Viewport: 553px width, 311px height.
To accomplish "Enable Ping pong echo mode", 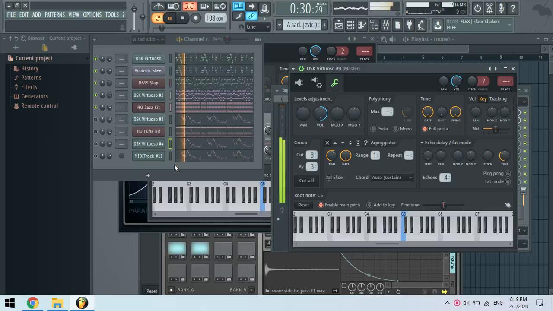I will click(x=508, y=173).
